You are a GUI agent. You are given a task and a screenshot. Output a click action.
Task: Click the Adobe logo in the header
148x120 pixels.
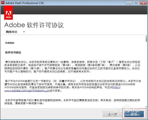pos(9,13)
